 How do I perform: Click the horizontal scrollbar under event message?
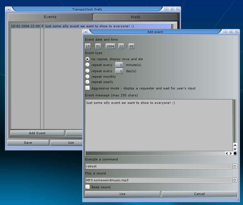point(155,153)
